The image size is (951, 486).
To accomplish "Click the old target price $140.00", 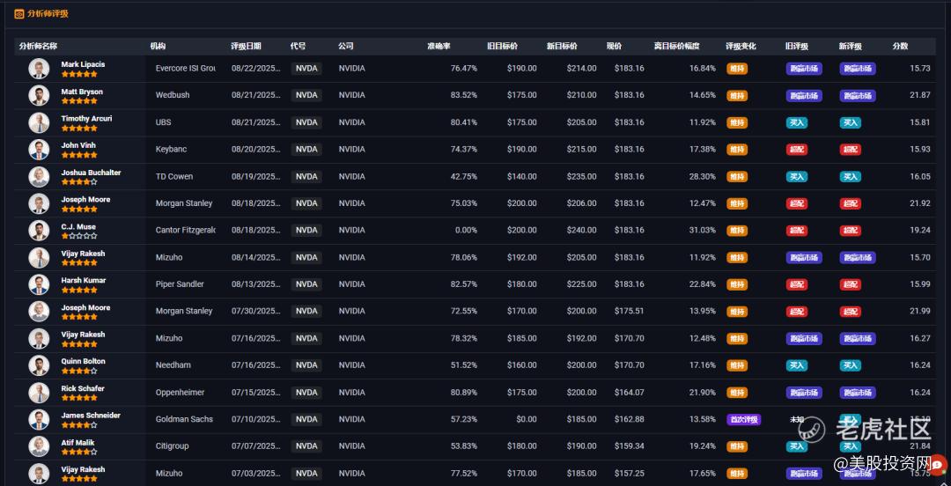I will (x=522, y=177).
